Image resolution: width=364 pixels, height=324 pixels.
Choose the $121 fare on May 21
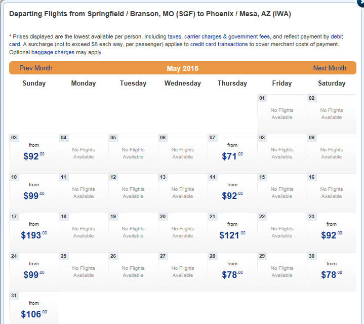click(x=232, y=235)
